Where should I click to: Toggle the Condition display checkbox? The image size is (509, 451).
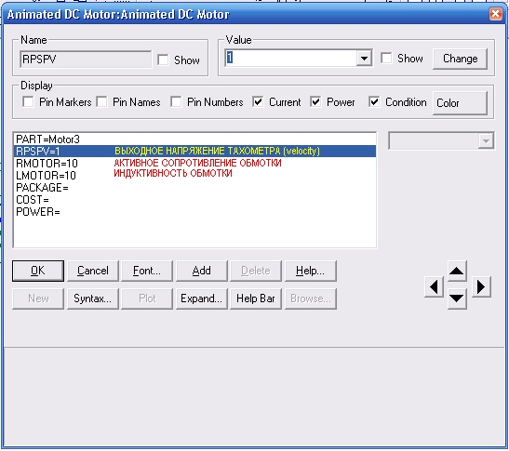click(x=374, y=102)
